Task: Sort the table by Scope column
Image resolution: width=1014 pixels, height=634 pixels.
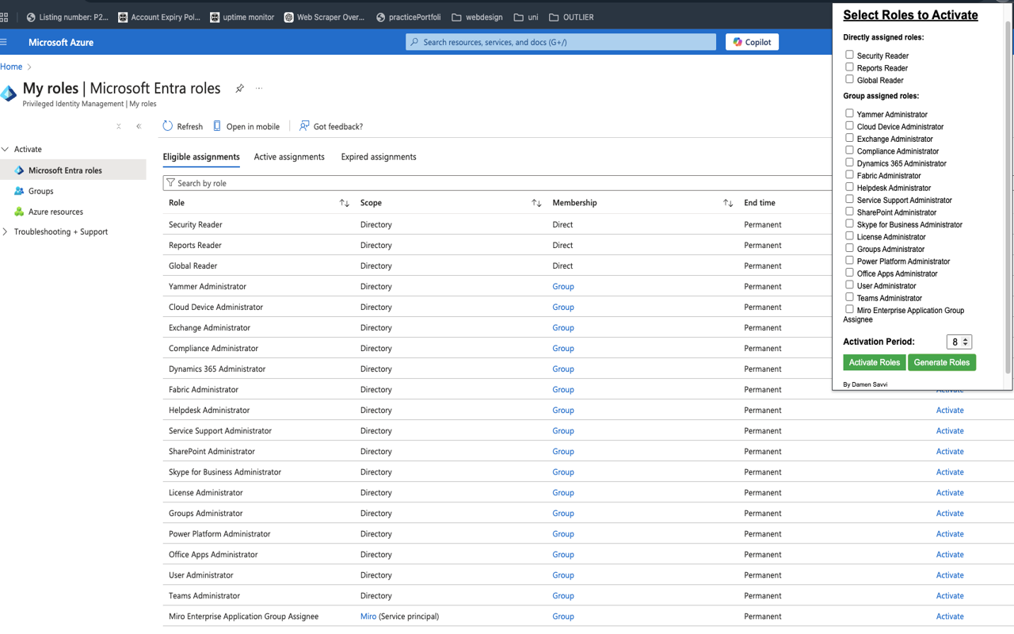Action: [x=536, y=203]
